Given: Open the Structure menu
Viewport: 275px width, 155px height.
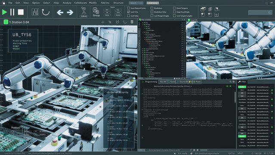Looking at the screenshot, I should (118, 3).
